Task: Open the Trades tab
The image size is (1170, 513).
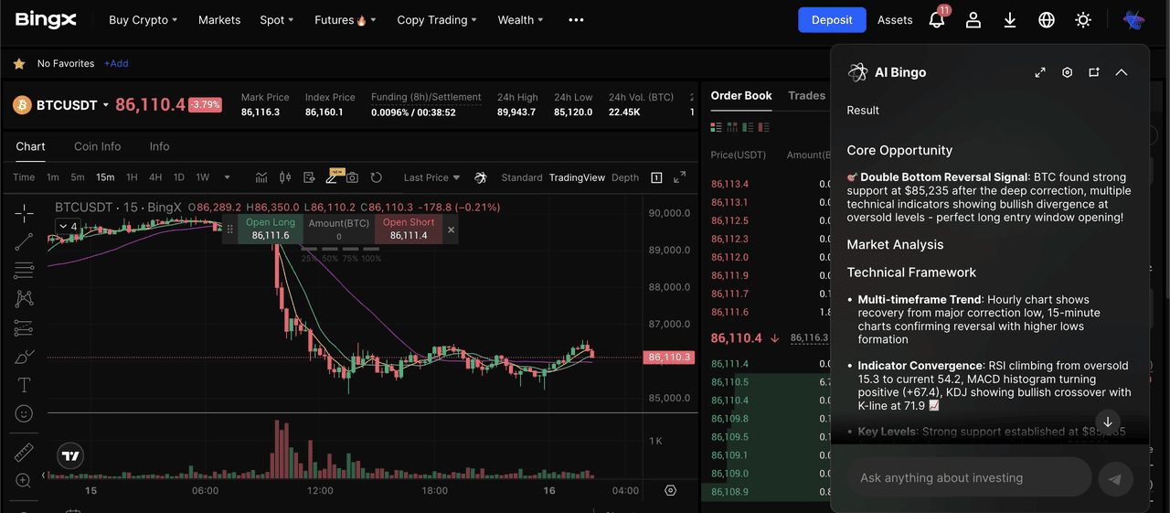Action: pos(806,95)
